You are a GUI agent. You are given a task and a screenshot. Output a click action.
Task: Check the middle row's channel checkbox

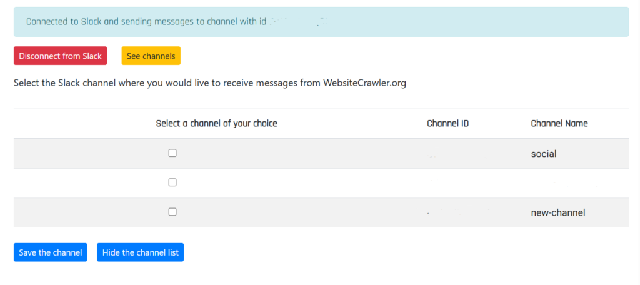pyautogui.click(x=172, y=182)
